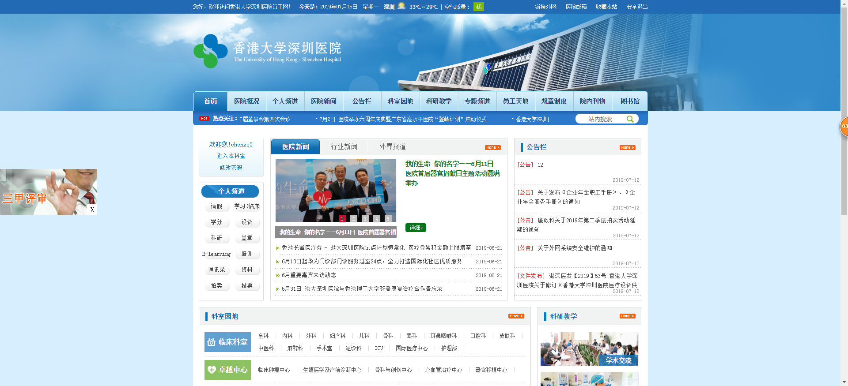The width and height of the screenshot is (848, 386).
Task: Open MORE in 科室园地 section
Action: [x=516, y=316]
